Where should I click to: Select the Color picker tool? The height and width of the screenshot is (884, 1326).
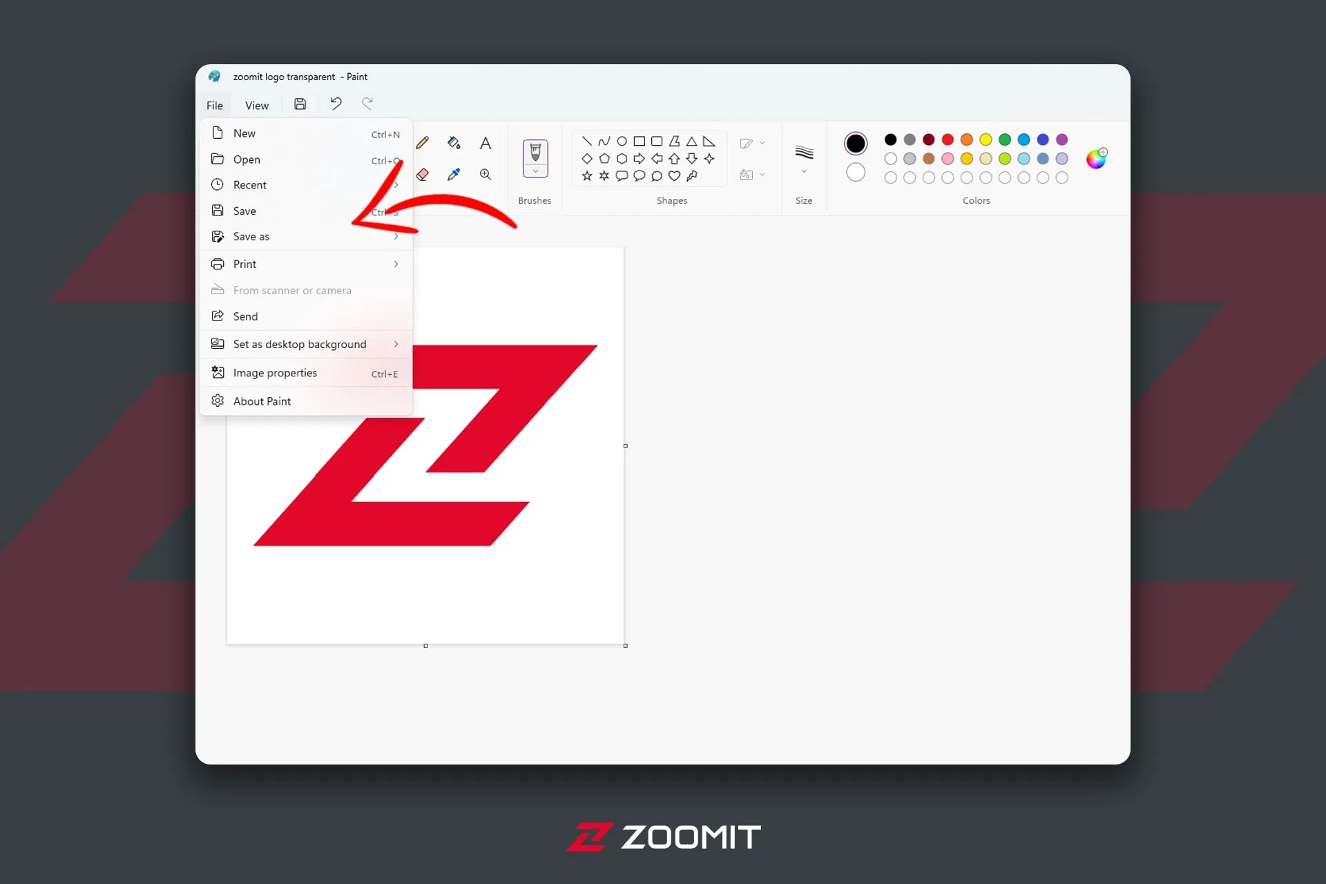pos(454,175)
